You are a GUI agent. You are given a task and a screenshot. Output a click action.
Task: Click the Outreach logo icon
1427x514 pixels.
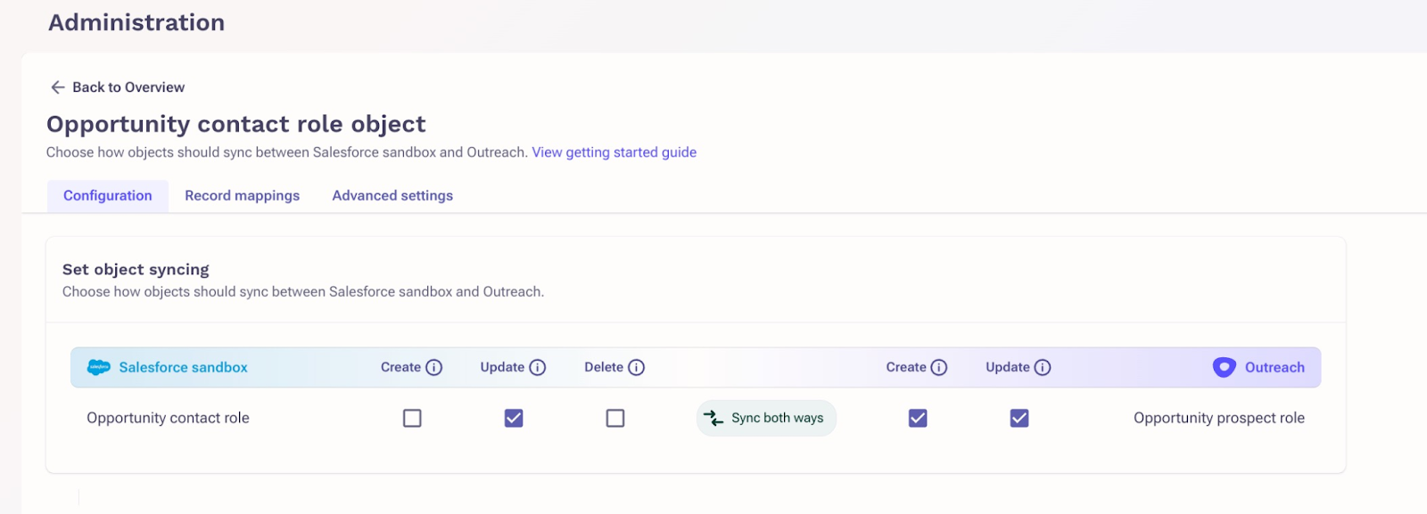tap(1225, 367)
